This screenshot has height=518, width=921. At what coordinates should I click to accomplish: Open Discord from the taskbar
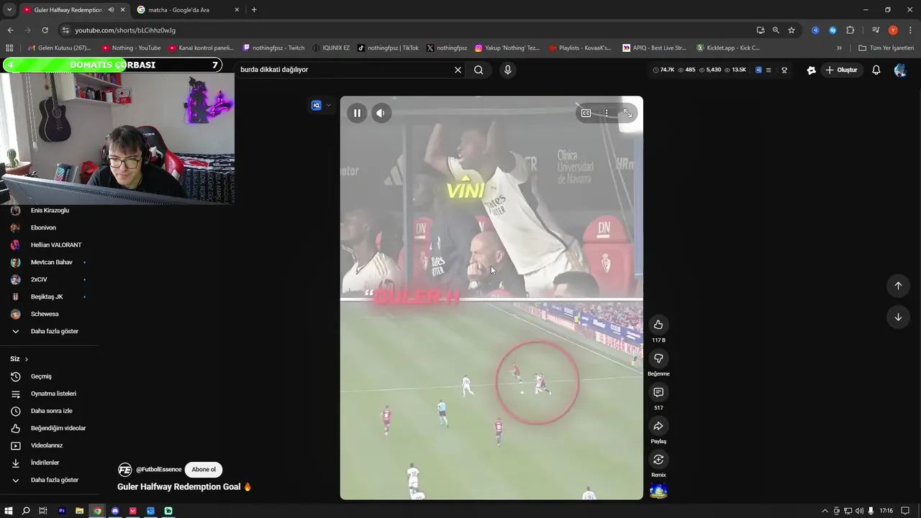click(115, 511)
